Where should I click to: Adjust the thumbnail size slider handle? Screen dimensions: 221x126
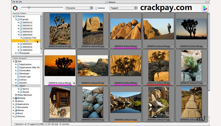[29, 8]
